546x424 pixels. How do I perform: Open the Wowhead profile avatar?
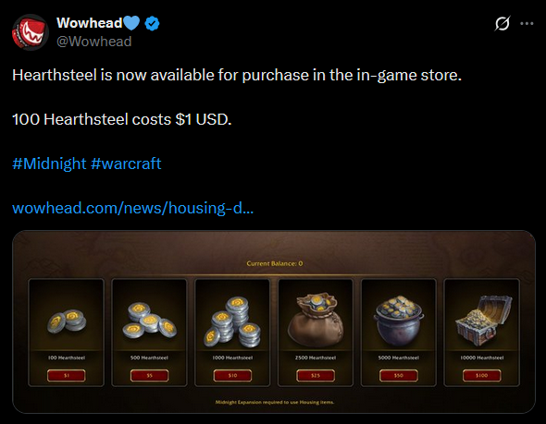(31, 32)
